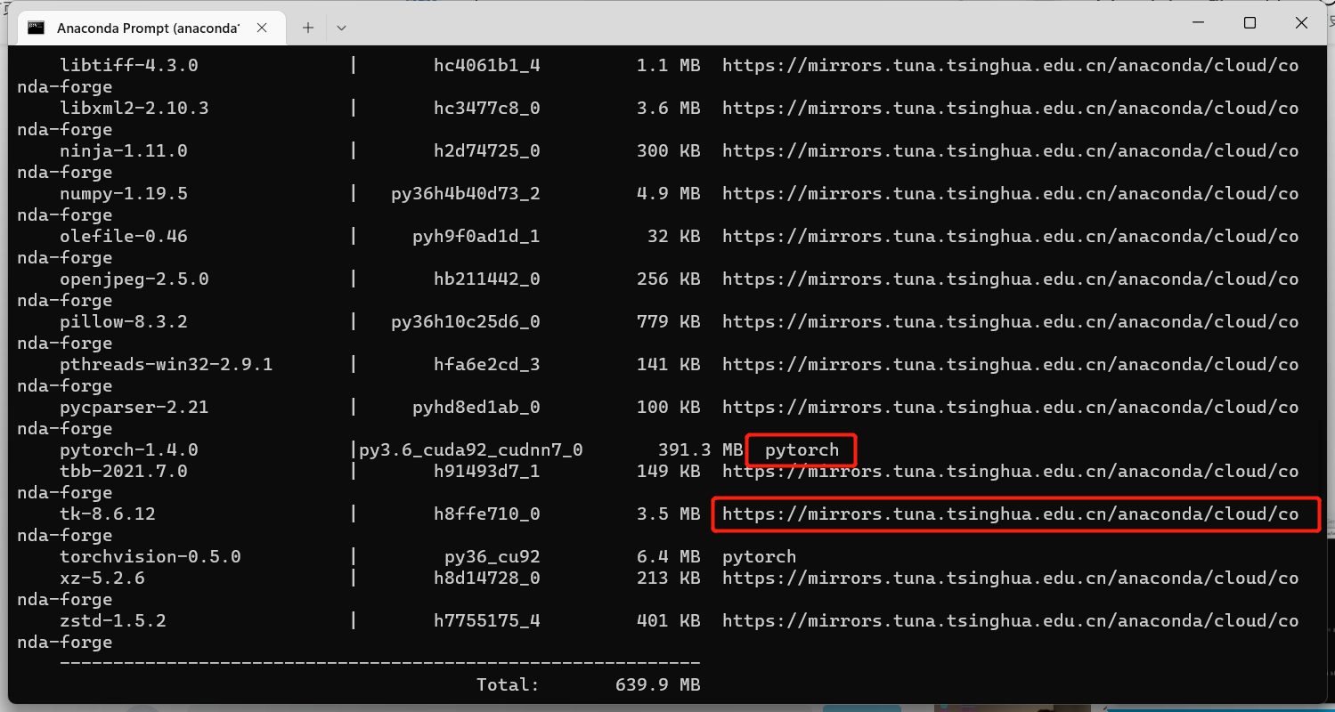1335x712 pixels.
Task: Click the tsinghua mirror URL in the numpy row
Action: coord(1011,193)
